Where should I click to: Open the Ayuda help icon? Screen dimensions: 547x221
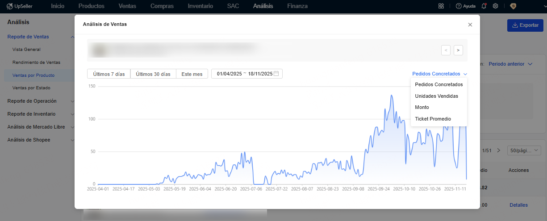point(459,6)
